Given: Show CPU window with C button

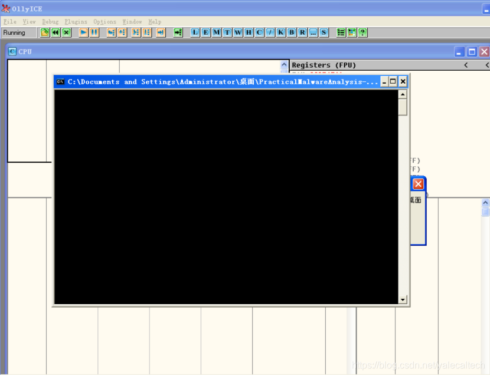Looking at the screenshot, I should 259,32.
